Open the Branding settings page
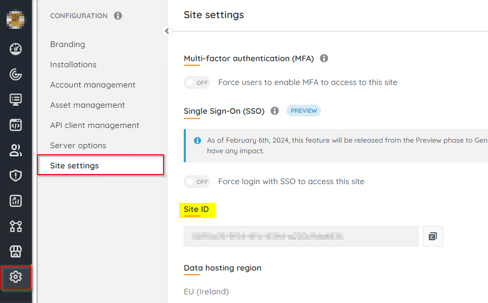 (x=67, y=44)
